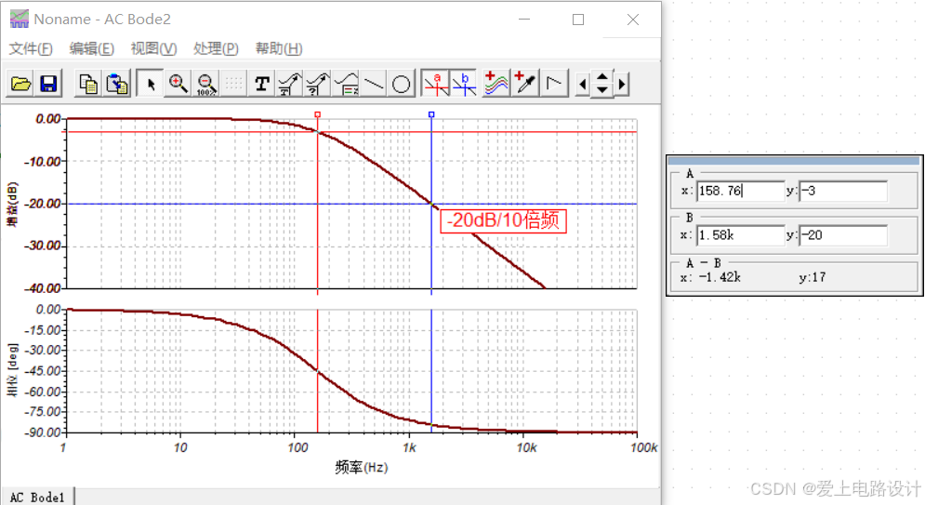
Task: Click the eyedropper add tool
Action: pos(525,84)
